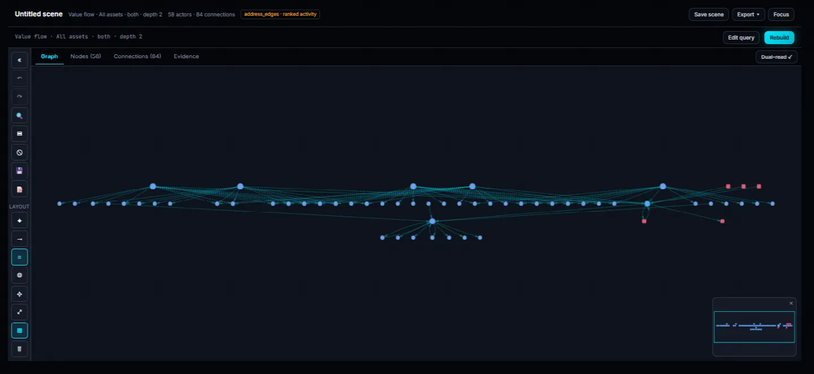814x374 pixels.
Task: Open the Connections (84) tab
Action: click(137, 56)
